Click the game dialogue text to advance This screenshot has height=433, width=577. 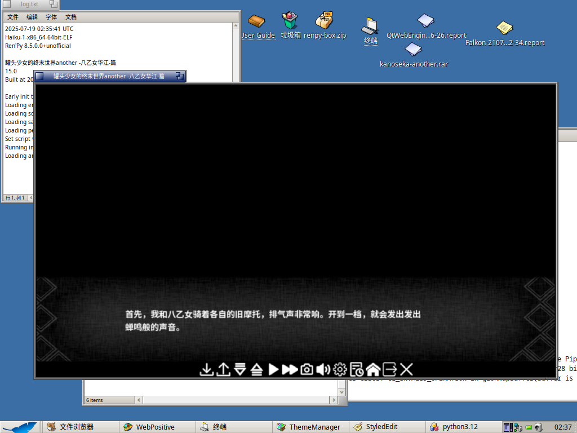[x=273, y=321]
